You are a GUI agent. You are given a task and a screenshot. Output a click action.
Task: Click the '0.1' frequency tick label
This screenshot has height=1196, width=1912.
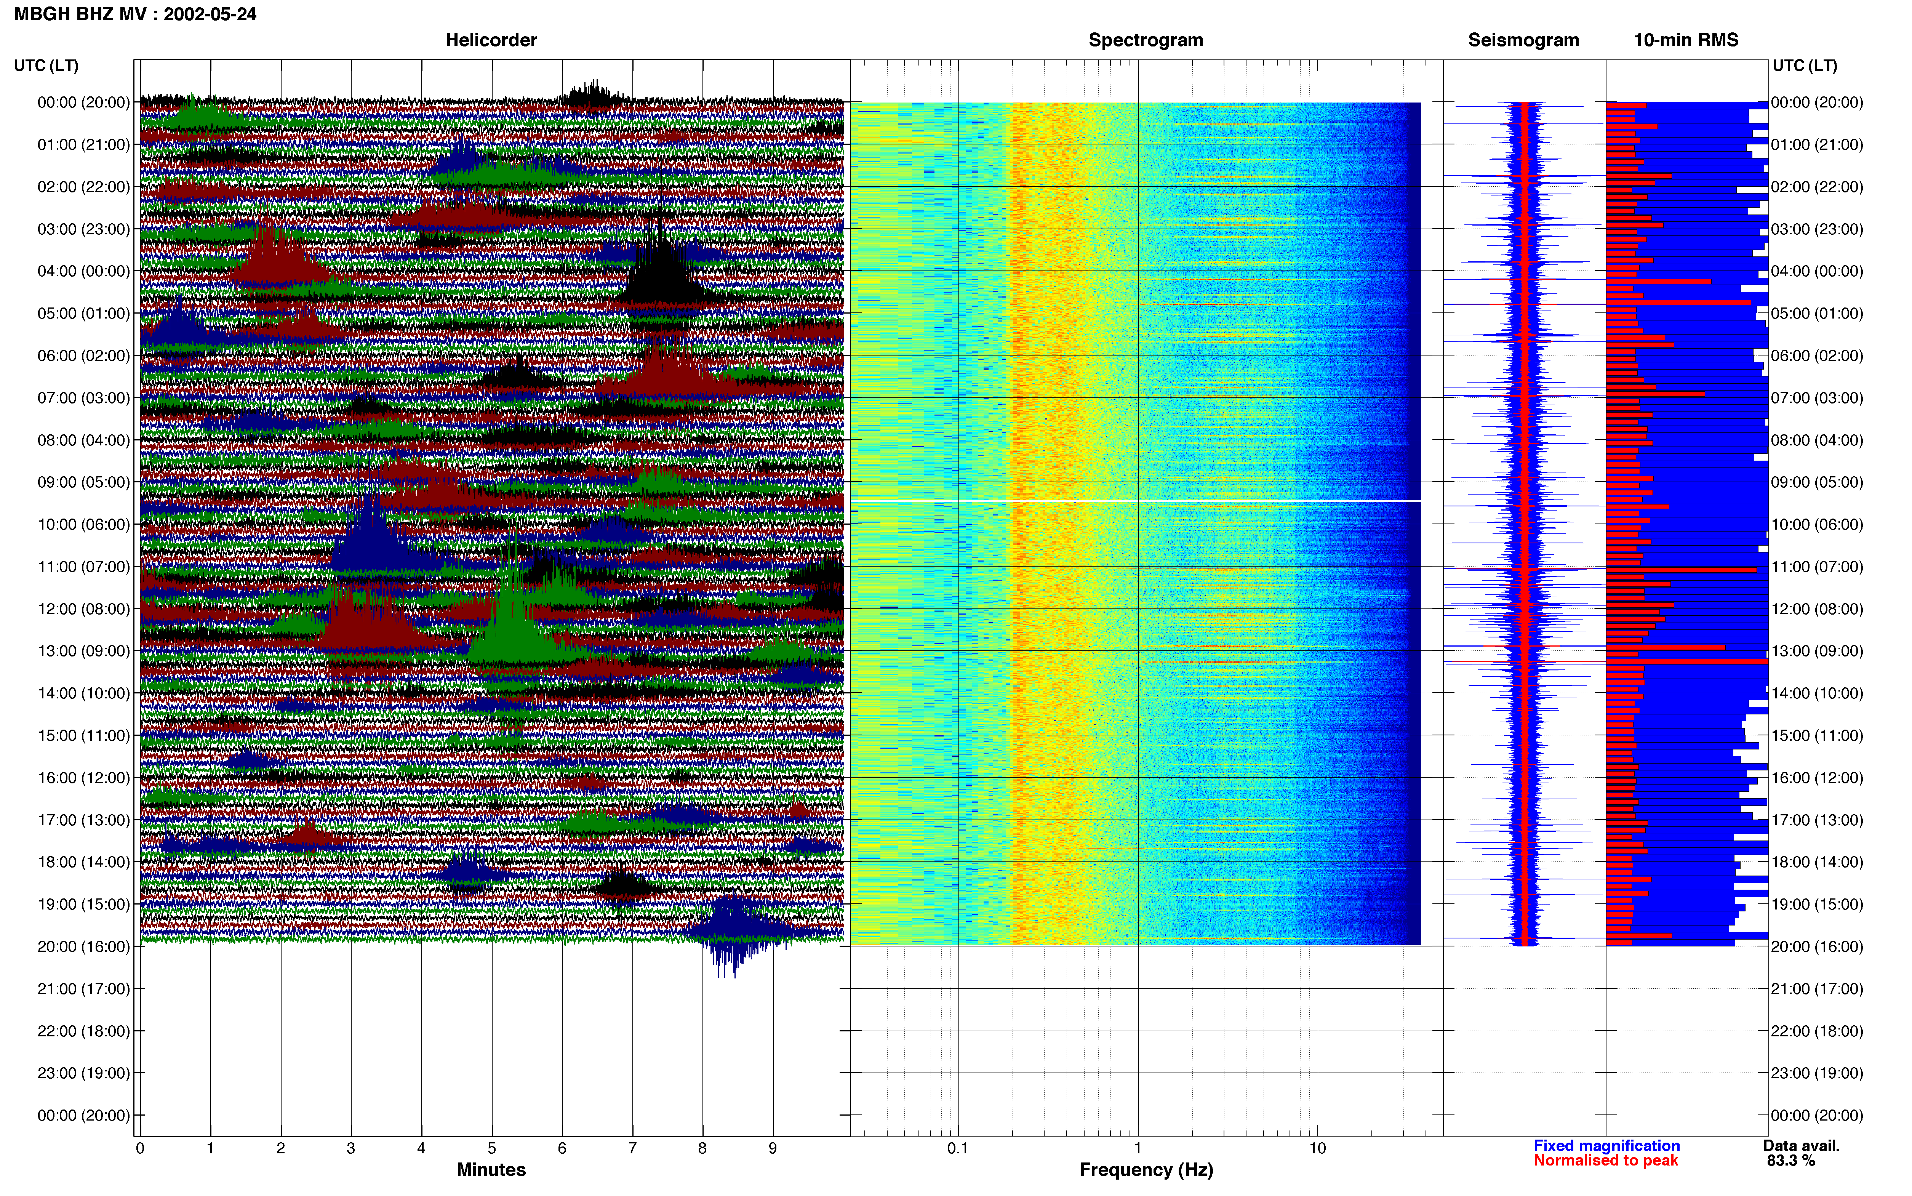[x=958, y=1148]
